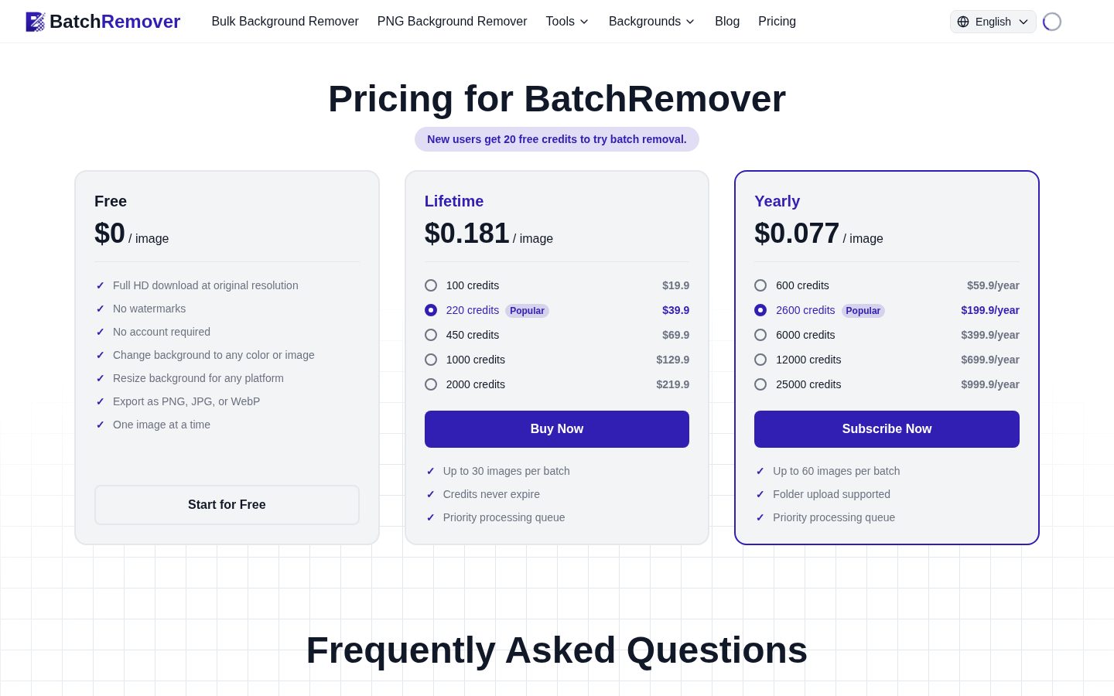Click the Subscribe Now button

pyautogui.click(x=887, y=429)
